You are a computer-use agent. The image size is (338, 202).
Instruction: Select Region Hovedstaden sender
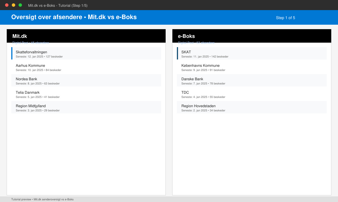click(252, 107)
